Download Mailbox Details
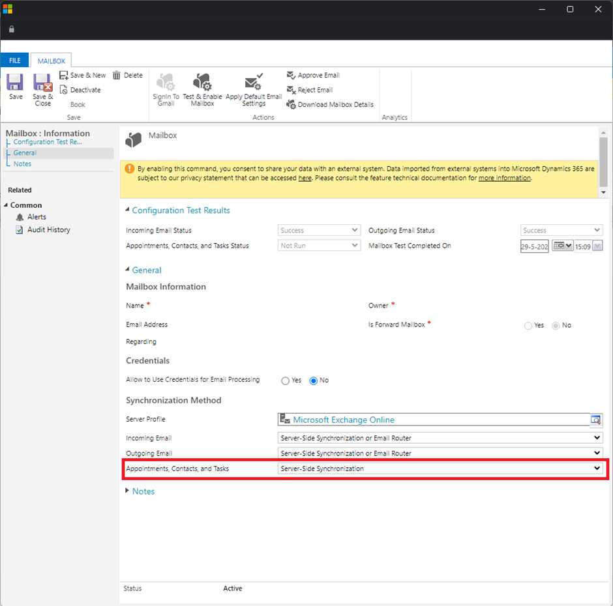 pyautogui.click(x=330, y=105)
